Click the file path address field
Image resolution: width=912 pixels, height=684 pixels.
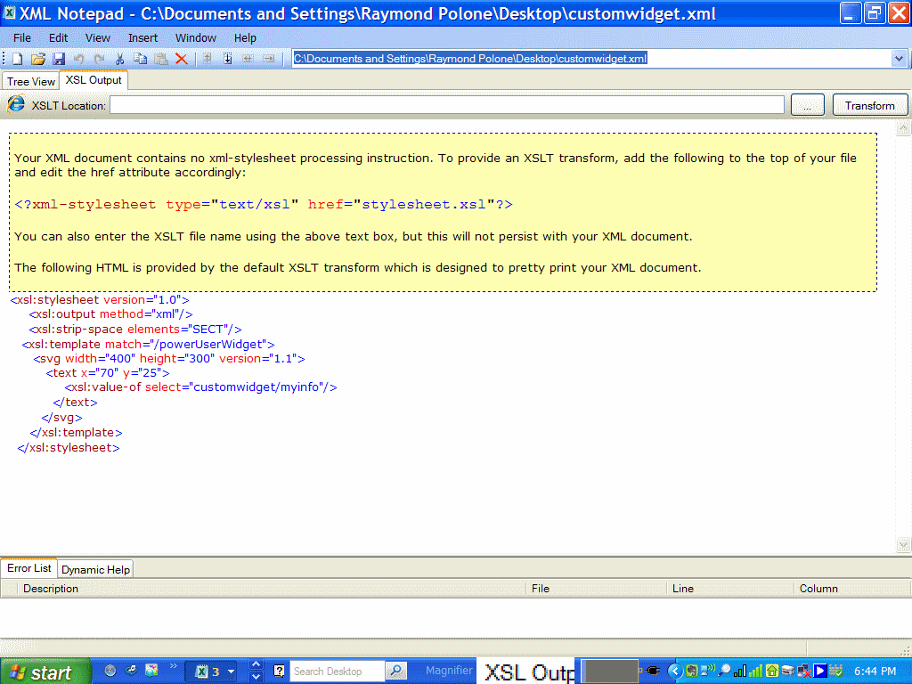point(591,58)
